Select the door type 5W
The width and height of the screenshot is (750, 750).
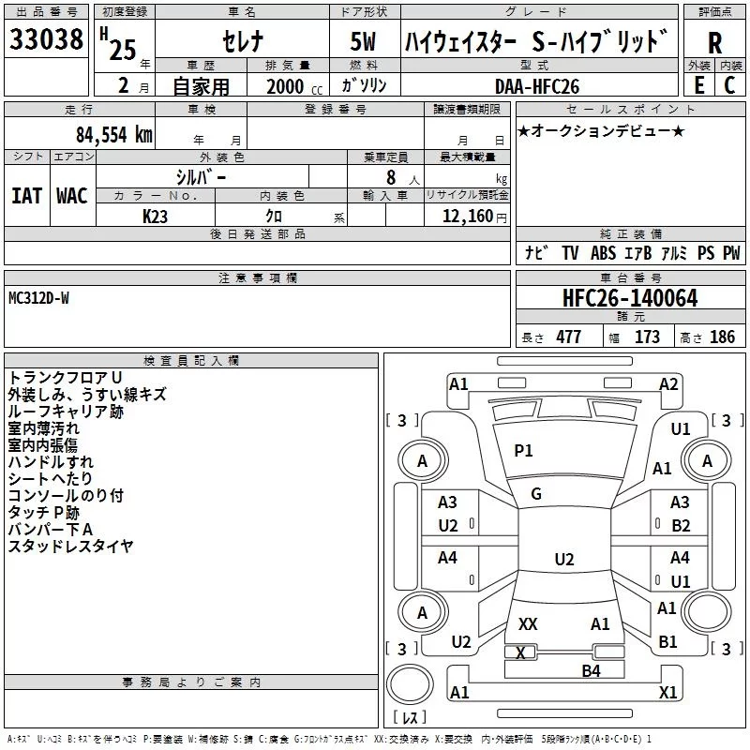(x=363, y=41)
